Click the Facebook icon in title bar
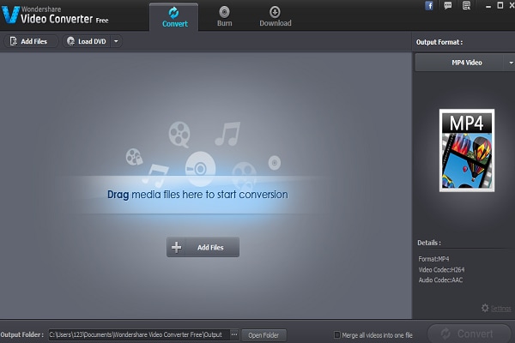Viewport: 515px width, 343px height. (x=429, y=6)
